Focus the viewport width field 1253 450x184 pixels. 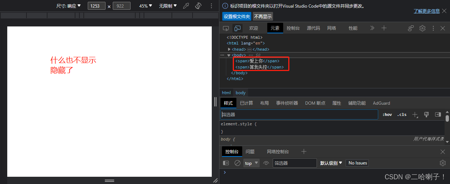(96, 6)
